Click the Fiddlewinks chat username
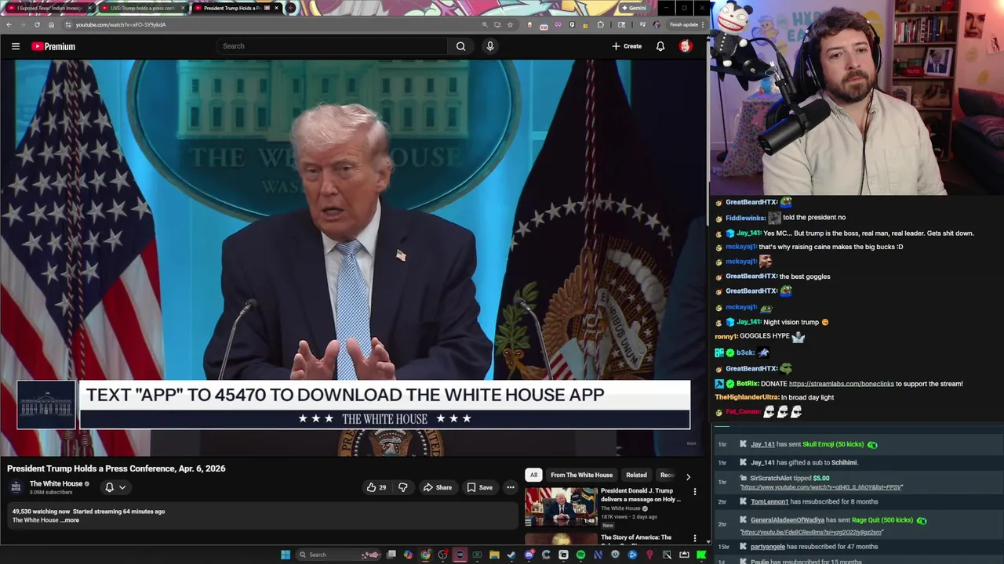1004x564 pixels. tap(745, 218)
